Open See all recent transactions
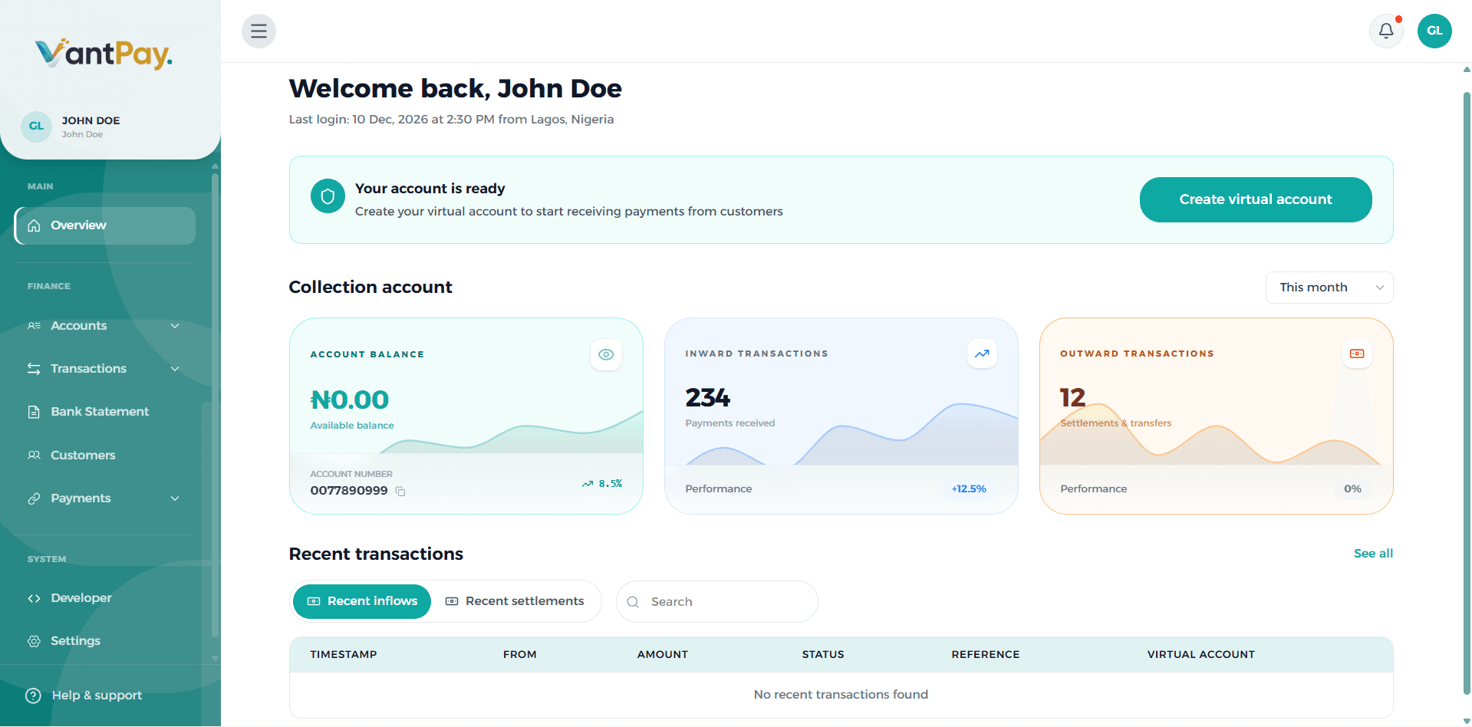Image resolution: width=1472 pixels, height=727 pixels. coord(1372,553)
